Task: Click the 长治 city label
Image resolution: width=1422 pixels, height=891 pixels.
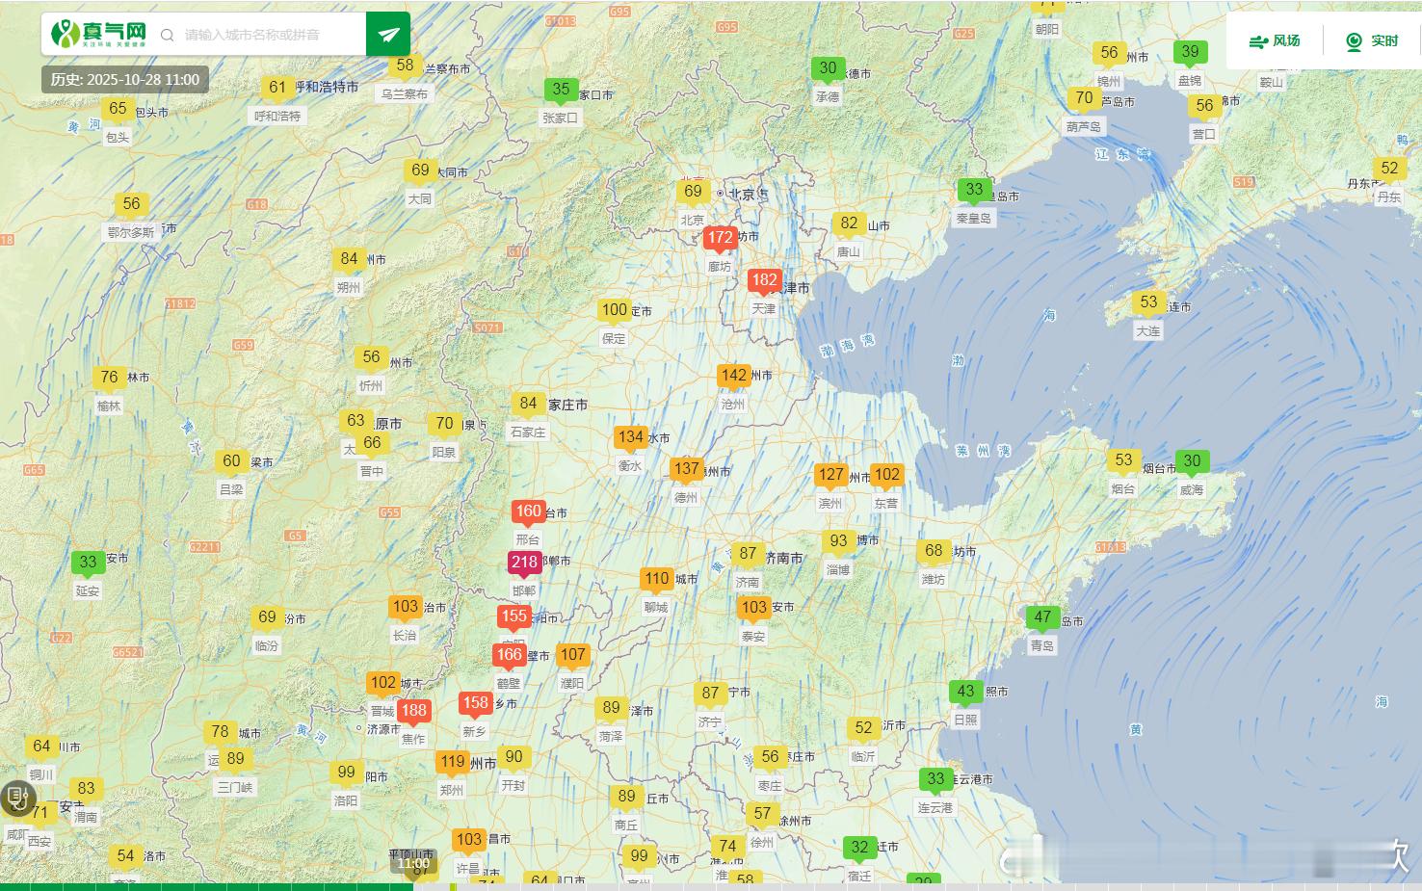Action: point(405,635)
